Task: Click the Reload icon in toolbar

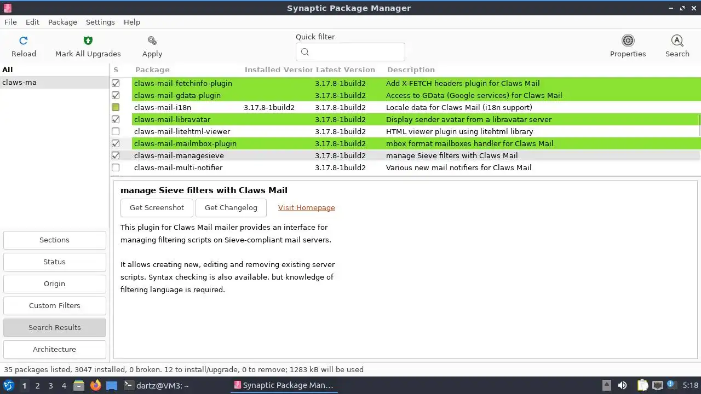Action: click(x=24, y=40)
